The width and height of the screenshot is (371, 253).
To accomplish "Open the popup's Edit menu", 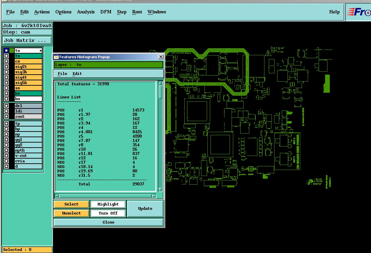I will pyautogui.click(x=77, y=74).
